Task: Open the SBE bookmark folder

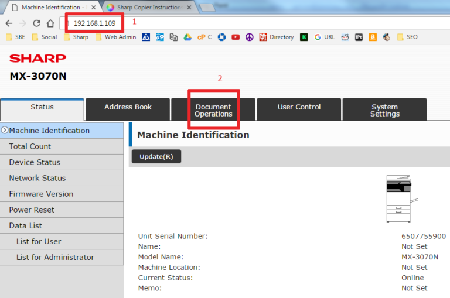Action: 15,37
